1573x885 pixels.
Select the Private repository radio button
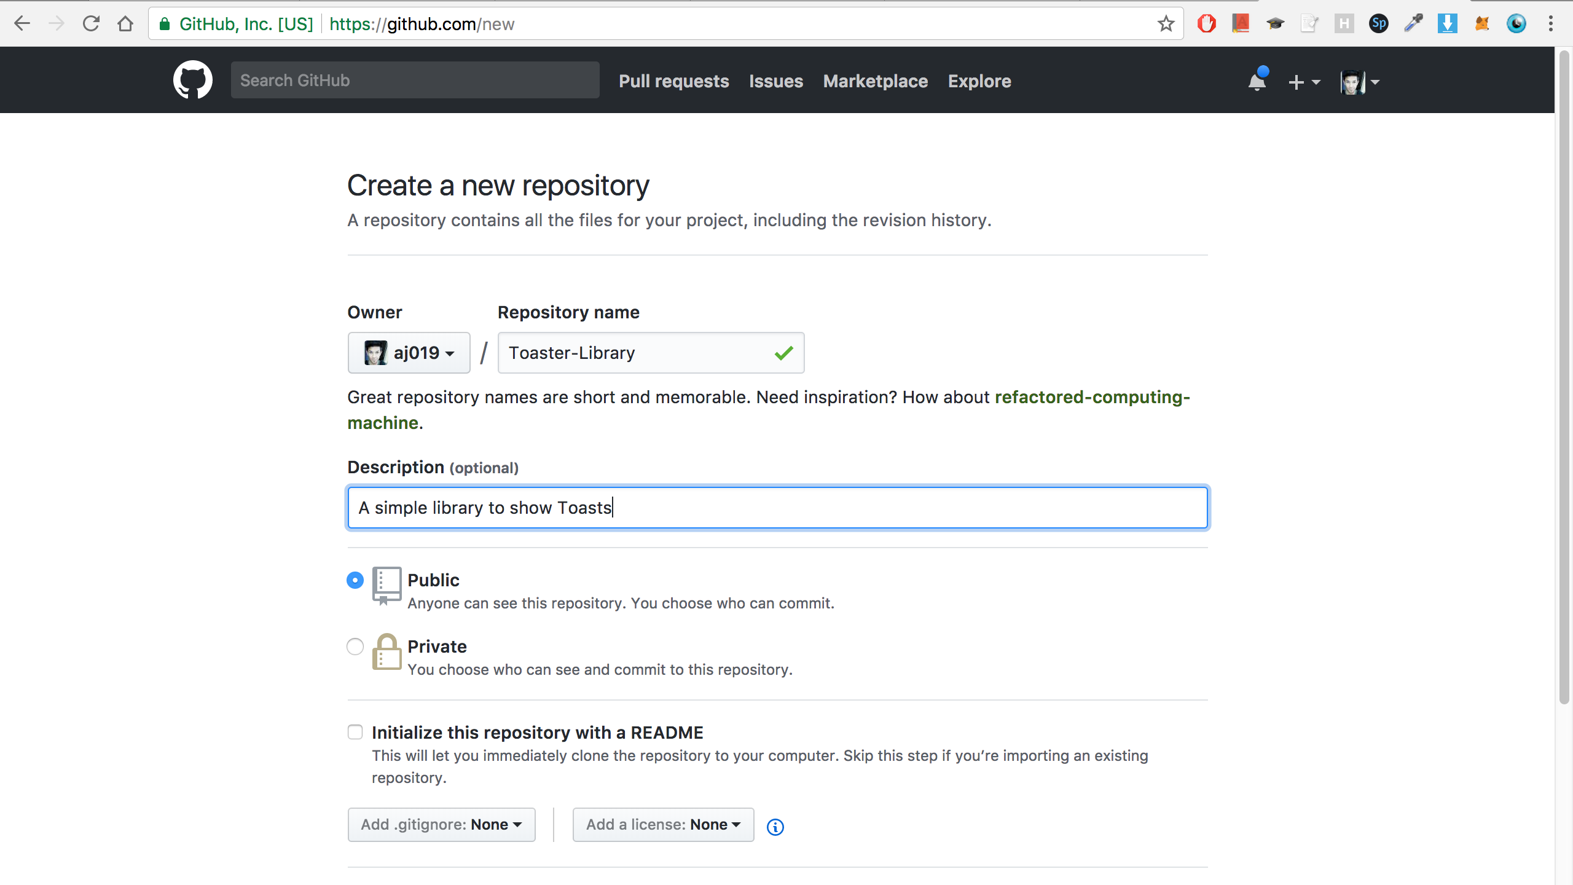[355, 647]
